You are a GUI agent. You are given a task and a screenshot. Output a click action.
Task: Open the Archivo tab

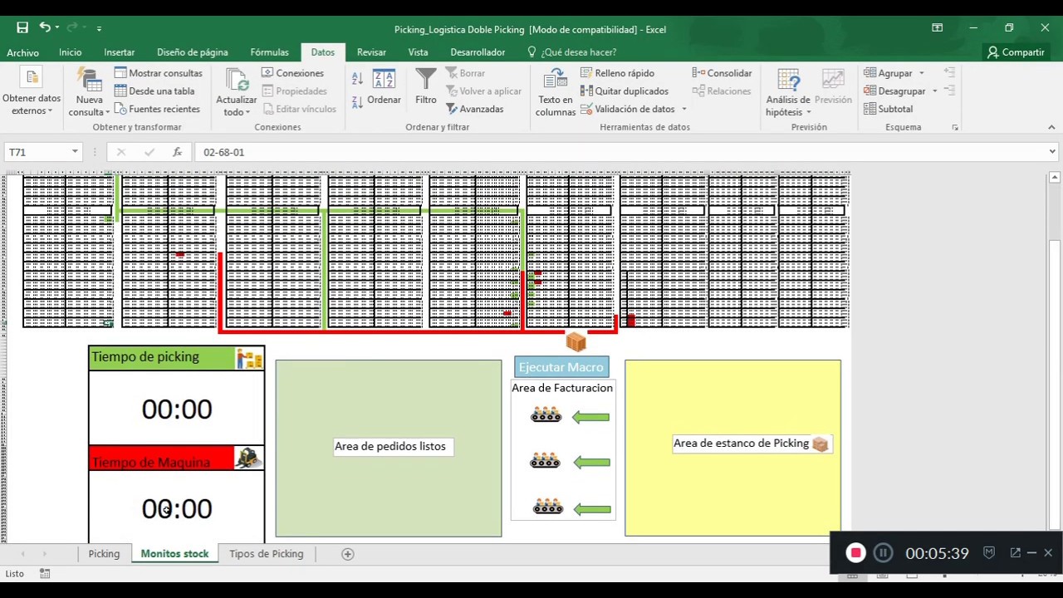(22, 52)
